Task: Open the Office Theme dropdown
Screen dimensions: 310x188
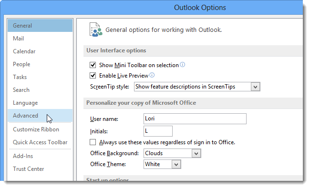Action: [176, 164]
